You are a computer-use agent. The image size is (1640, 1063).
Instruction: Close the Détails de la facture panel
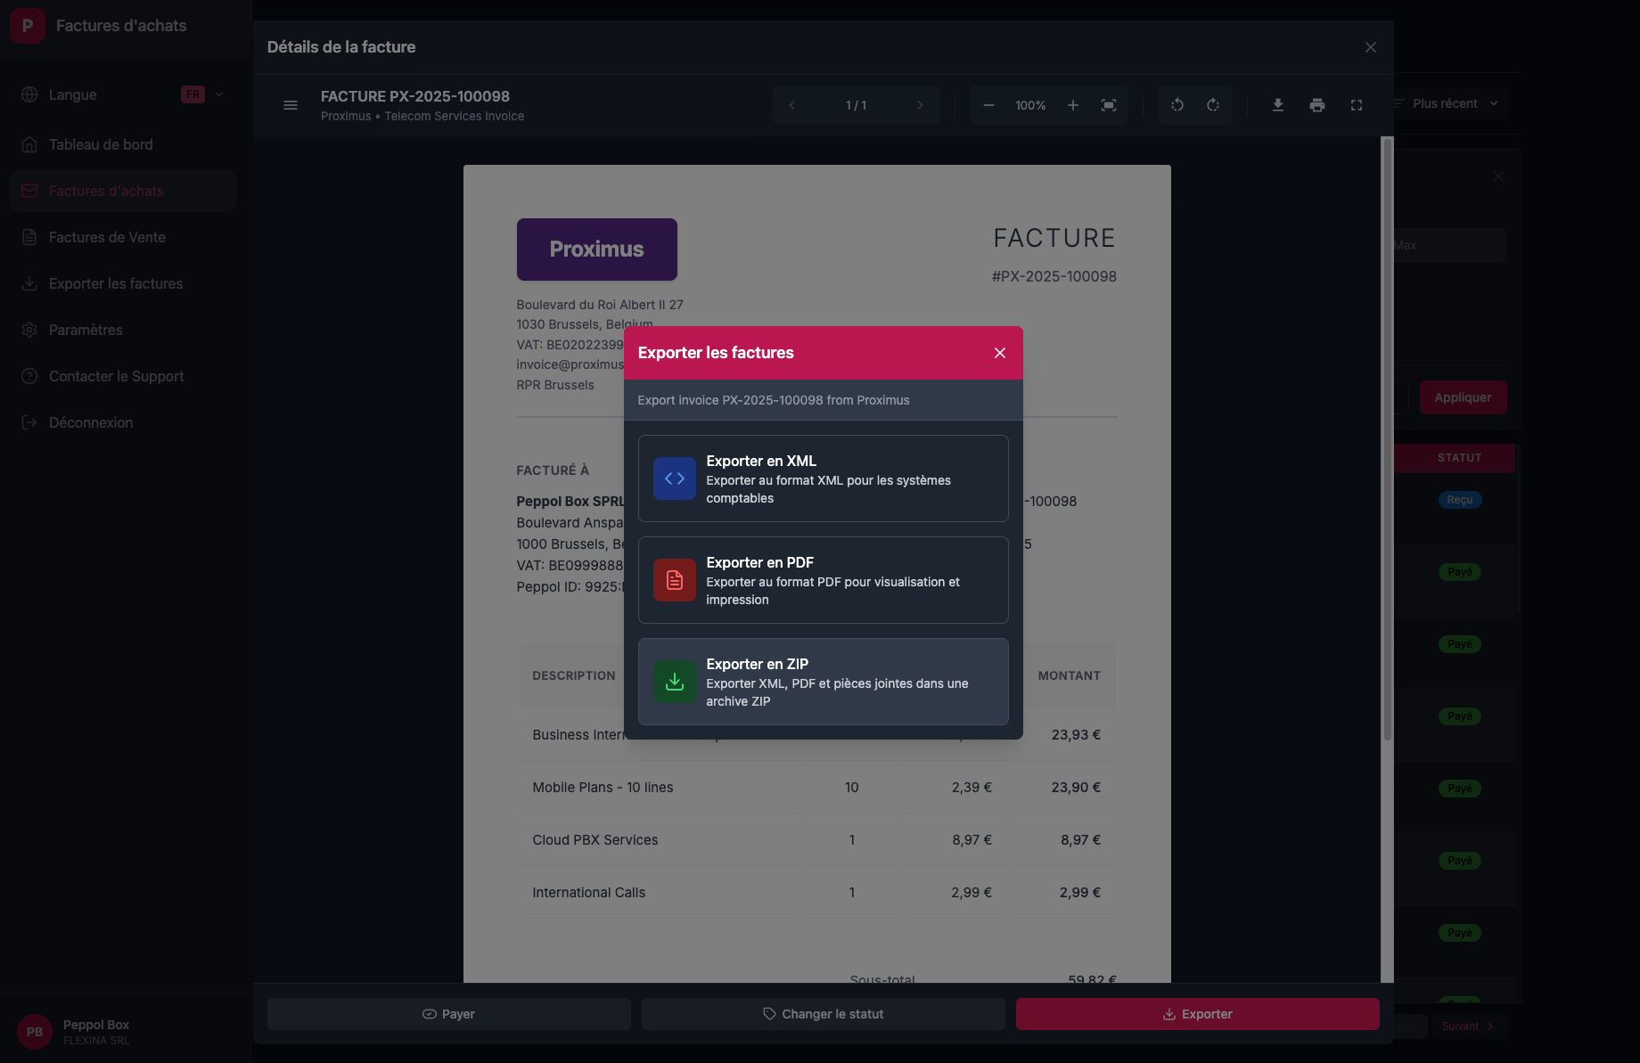pyautogui.click(x=1371, y=47)
